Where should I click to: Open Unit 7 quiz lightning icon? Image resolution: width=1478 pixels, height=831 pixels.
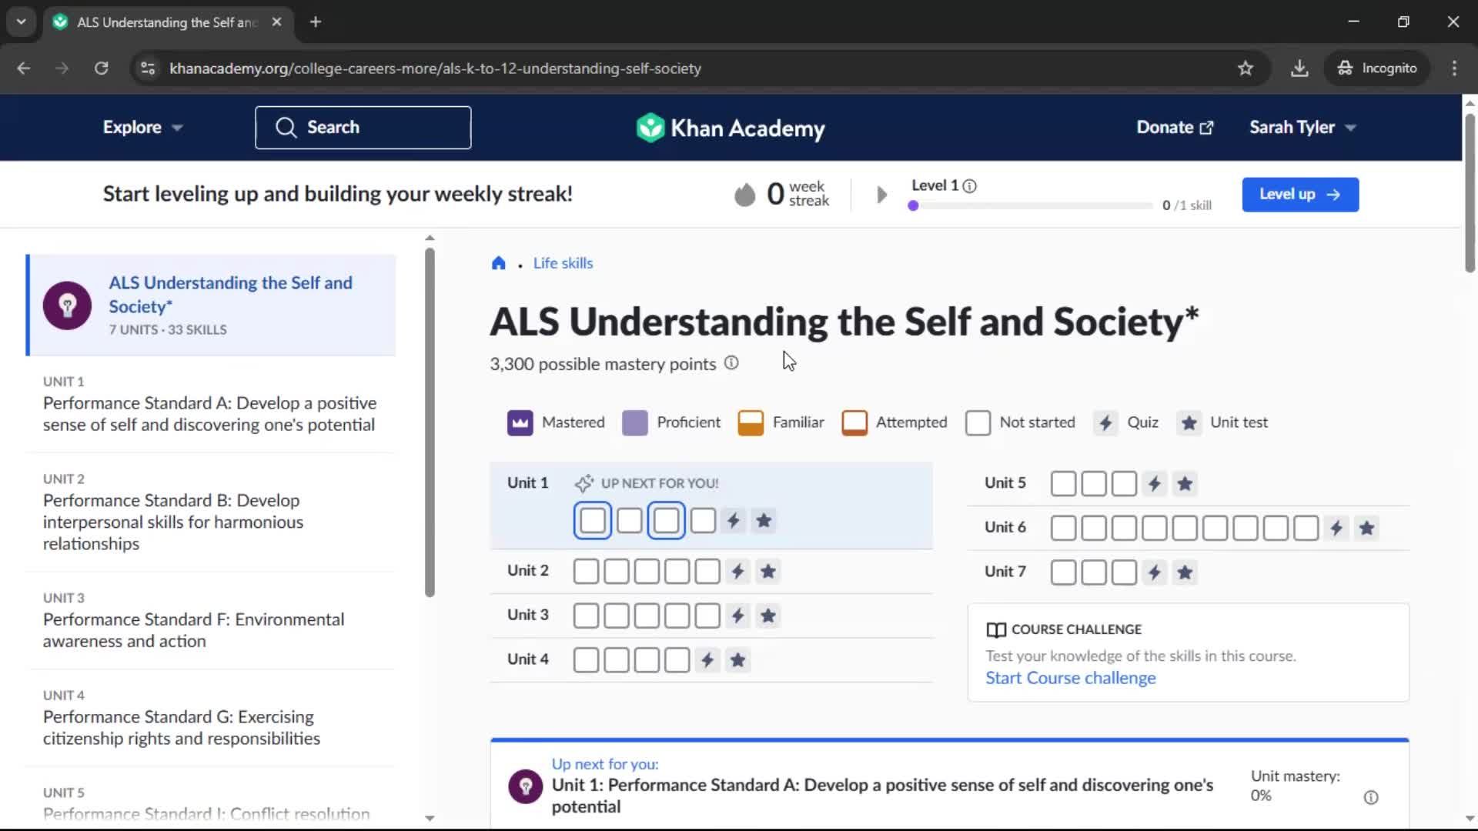[x=1154, y=572]
